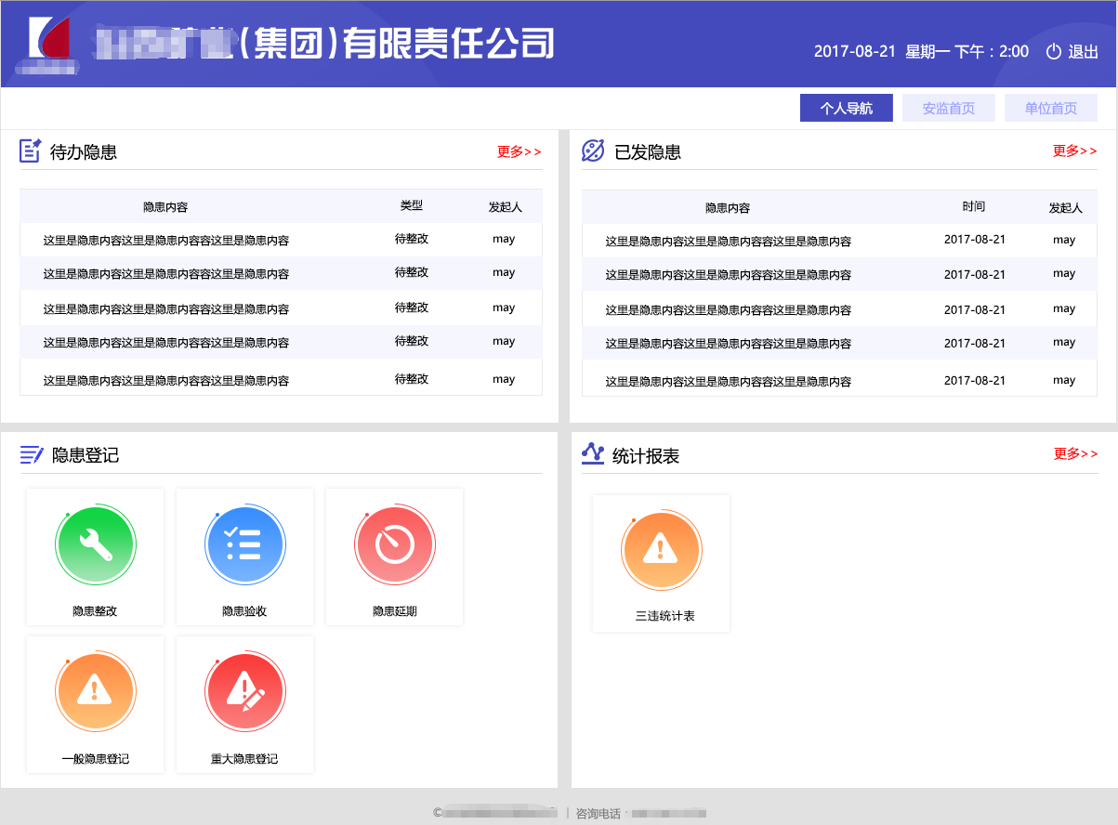
Task: Click the 隐患延期 label text
Action: pos(395,611)
